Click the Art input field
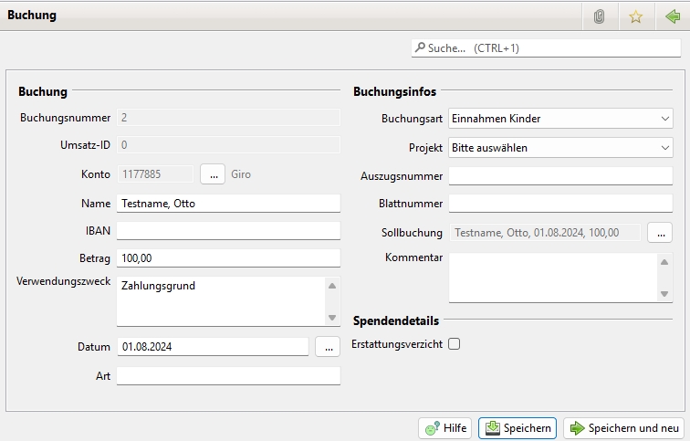The image size is (690, 441). [x=227, y=376]
